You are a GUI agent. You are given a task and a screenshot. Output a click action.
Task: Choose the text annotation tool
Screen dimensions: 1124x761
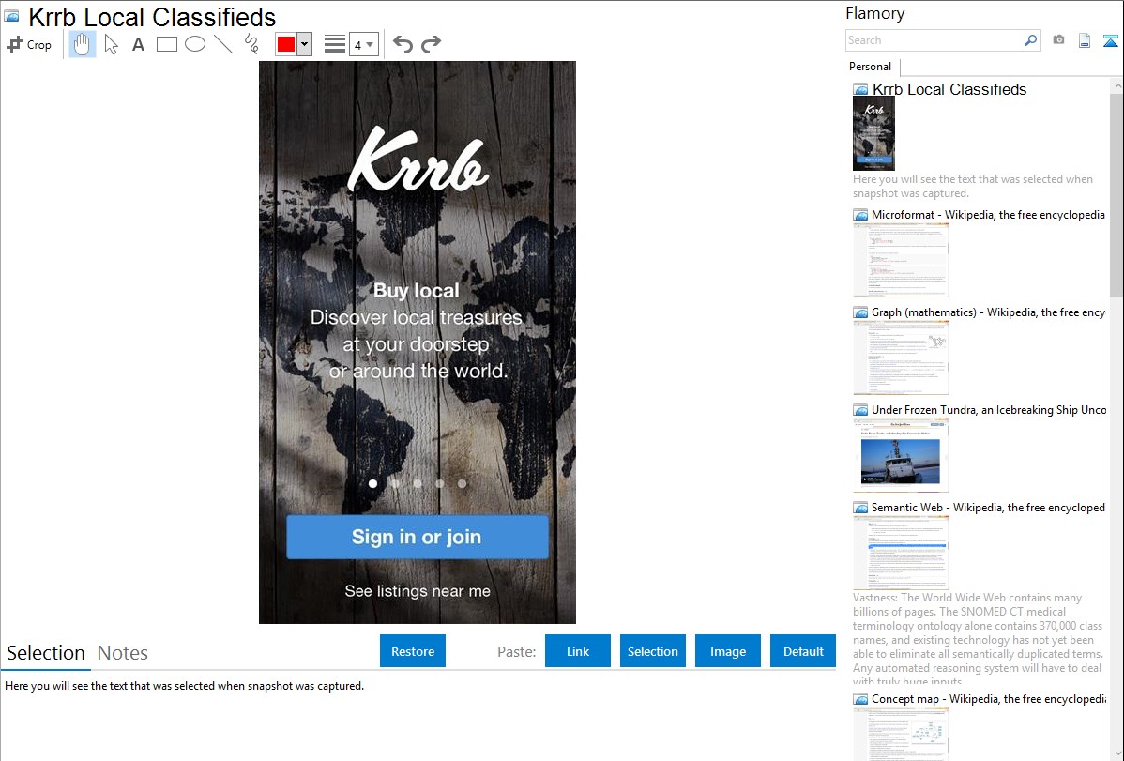click(x=138, y=44)
